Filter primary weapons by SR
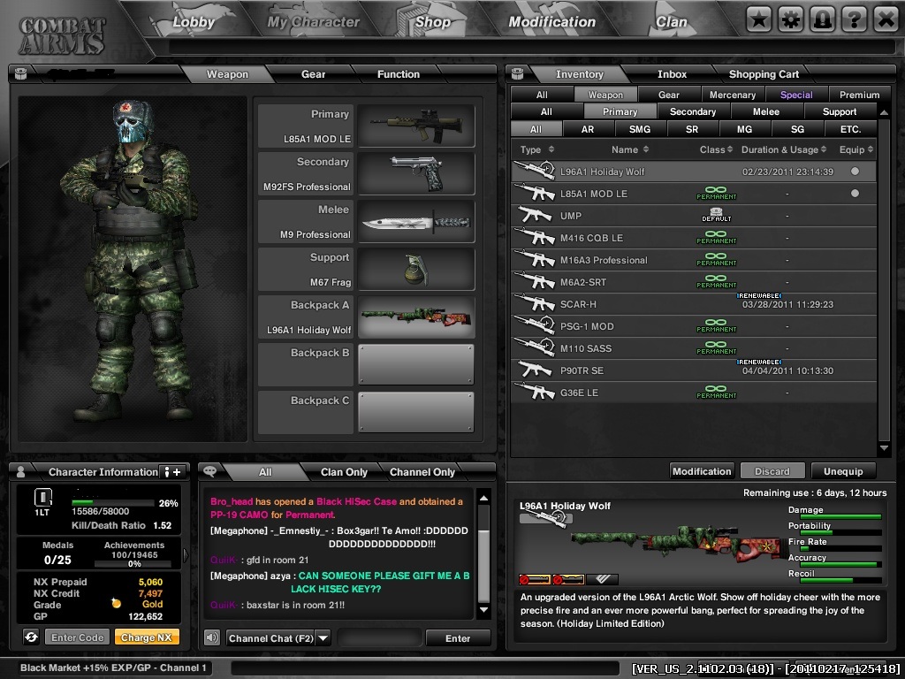The width and height of the screenshot is (905, 679). coord(692,129)
